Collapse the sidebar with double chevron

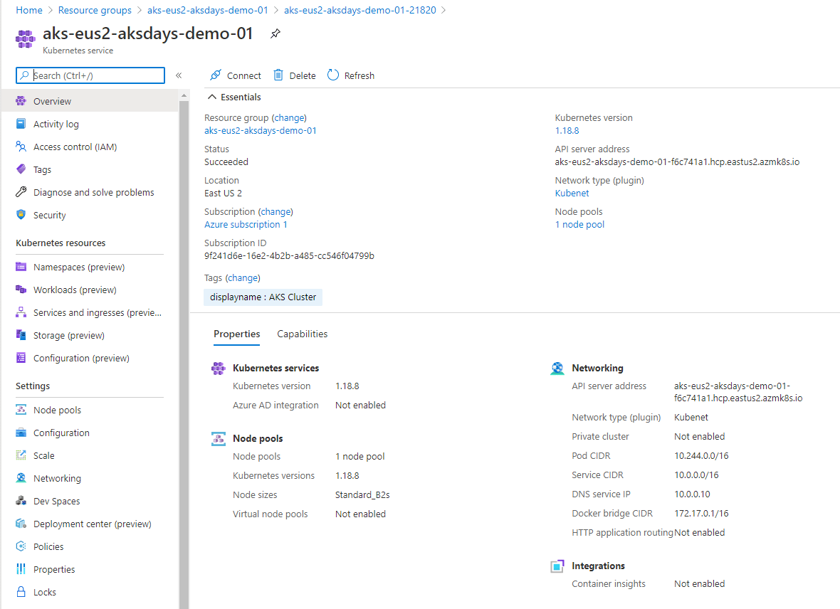coord(179,75)
